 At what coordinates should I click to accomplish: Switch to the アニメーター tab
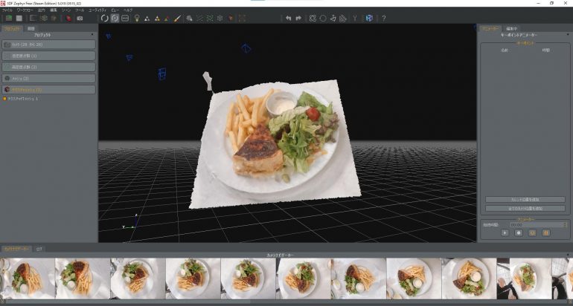490,28
